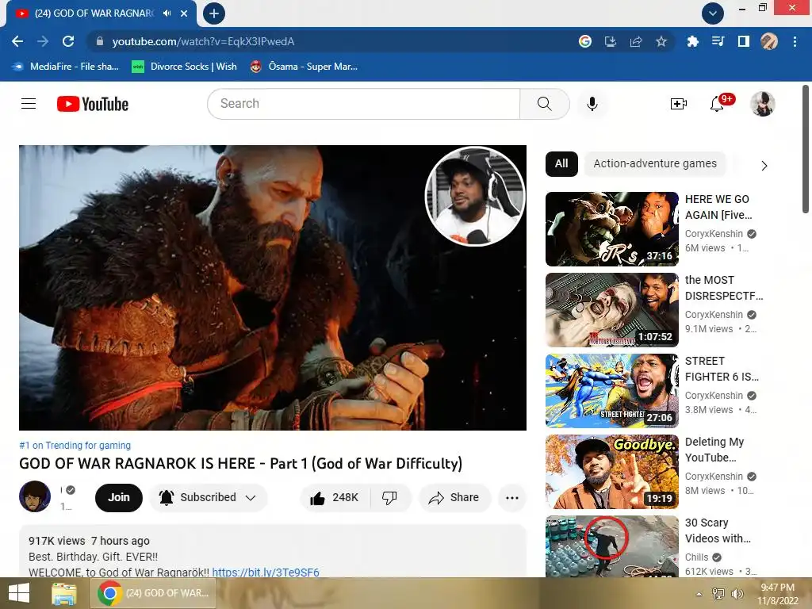Screen dimensions: 812x609
Task: Open the Chrome extensions puzzle icon
Action: (692, 41)
